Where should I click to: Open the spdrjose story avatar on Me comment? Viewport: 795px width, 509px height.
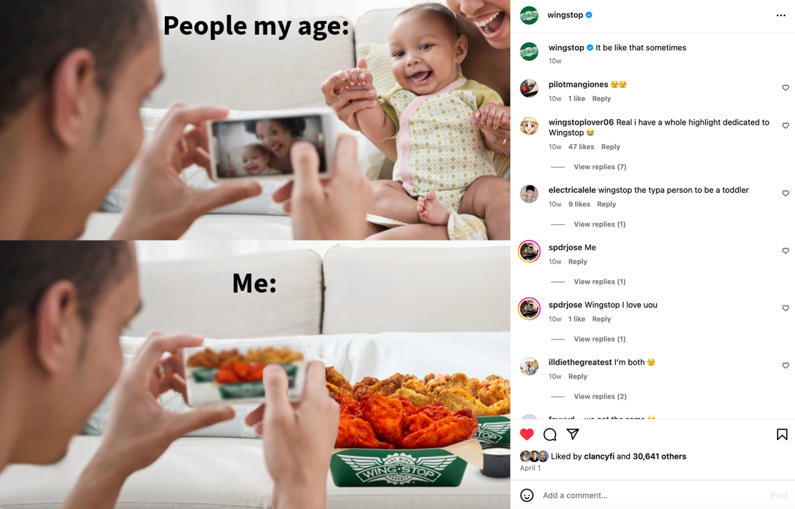click(x=529, y=251)
